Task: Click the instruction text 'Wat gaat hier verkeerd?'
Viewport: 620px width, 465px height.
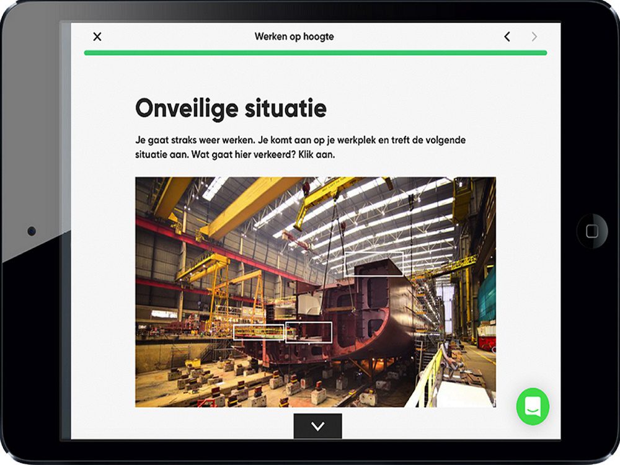Action: (x=244, y=154)
